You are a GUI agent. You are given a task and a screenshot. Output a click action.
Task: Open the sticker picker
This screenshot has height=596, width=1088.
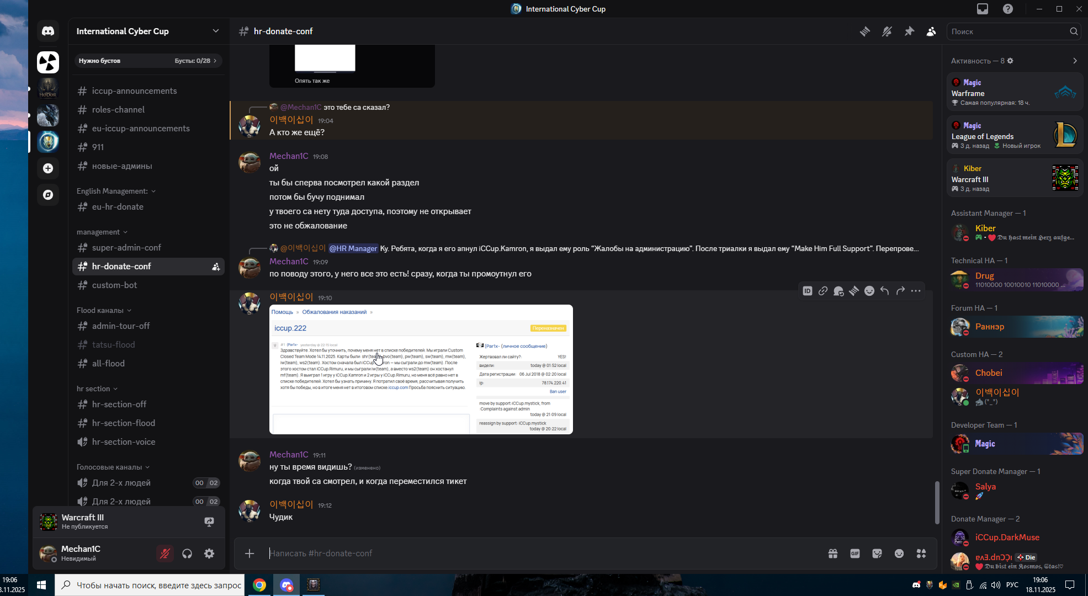[x=877, y=554]
